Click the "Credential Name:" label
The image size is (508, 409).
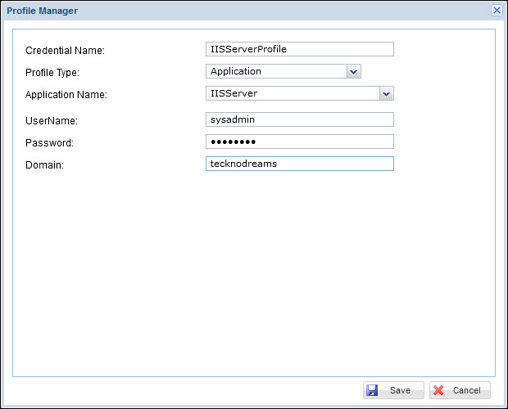pyautogui.click(x=65, y=51)
